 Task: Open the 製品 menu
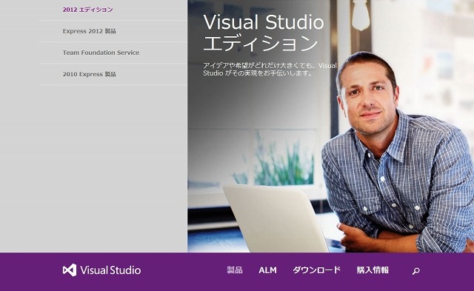click(235, 270)
